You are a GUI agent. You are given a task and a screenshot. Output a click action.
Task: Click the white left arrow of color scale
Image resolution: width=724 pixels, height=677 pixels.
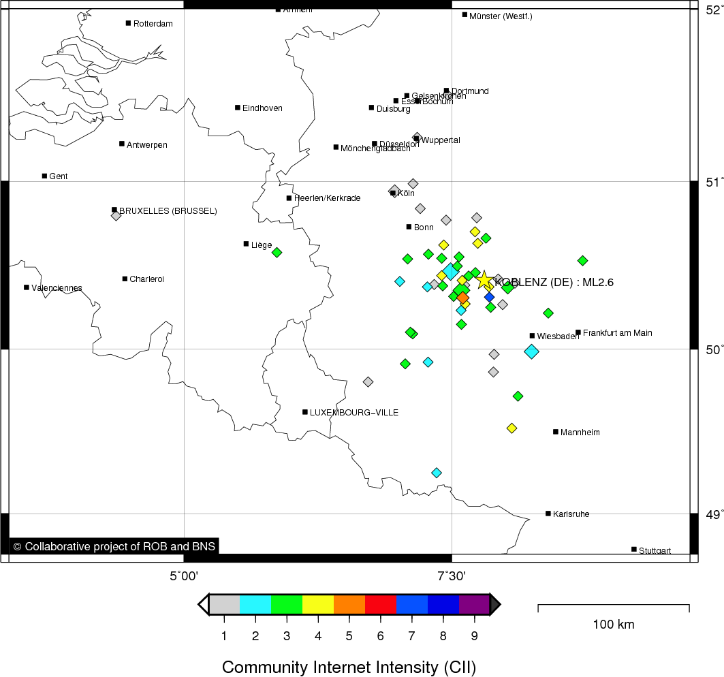click(203, 604)
